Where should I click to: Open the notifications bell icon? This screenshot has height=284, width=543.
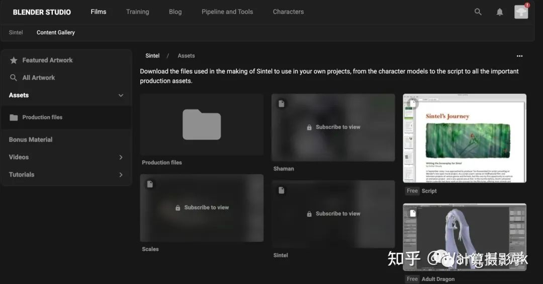click(500, 12)
